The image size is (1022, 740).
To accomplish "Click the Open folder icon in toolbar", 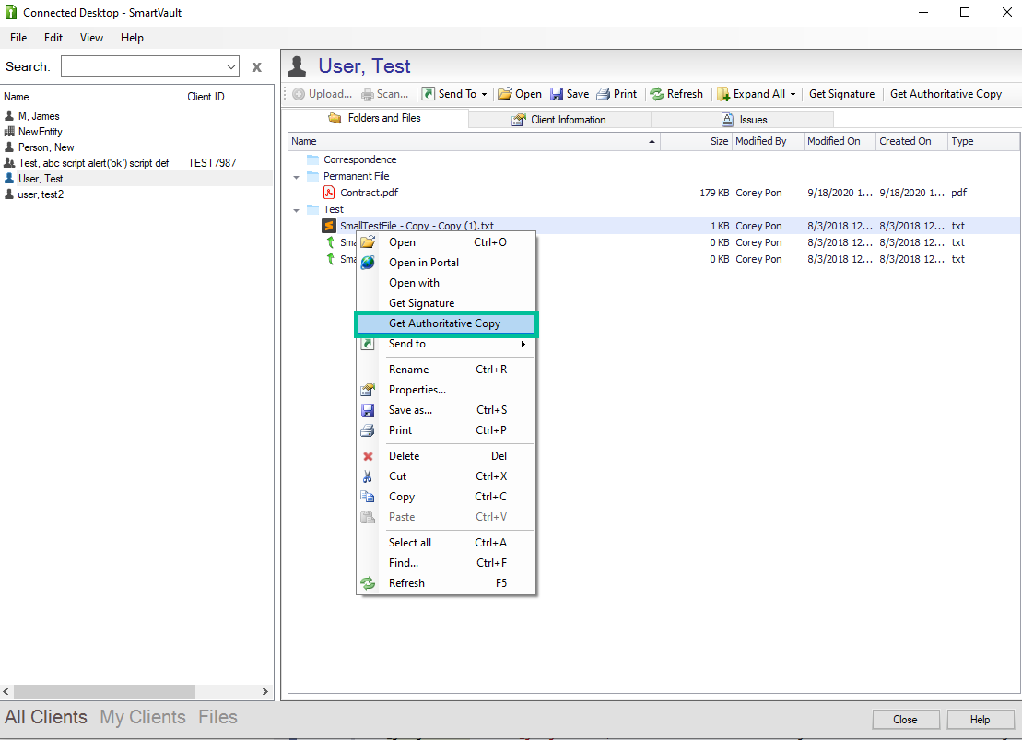I will [x=505, y=94].
